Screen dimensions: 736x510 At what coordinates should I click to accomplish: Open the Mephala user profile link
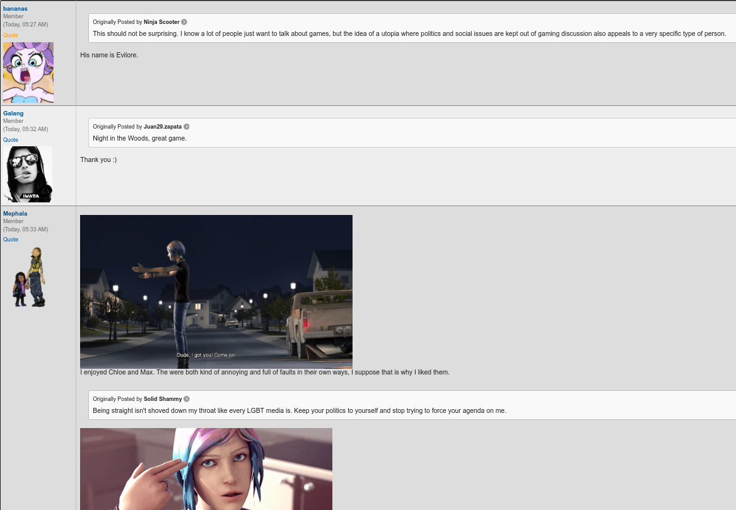pyautogui.click(x=15, y=214)
